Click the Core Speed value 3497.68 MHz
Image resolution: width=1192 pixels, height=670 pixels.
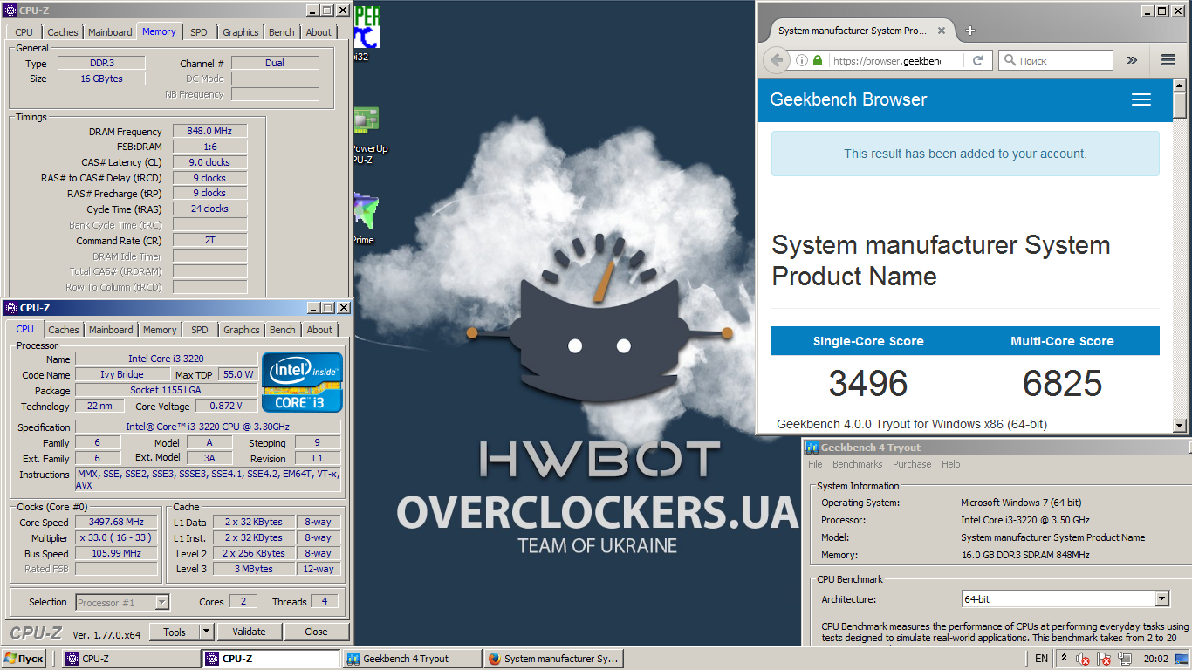coord(116,522)
